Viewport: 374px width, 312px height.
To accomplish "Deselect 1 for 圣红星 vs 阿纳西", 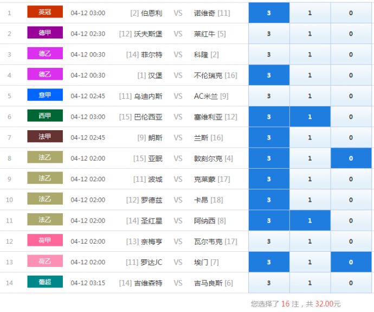I will click(x=310, y=221).
